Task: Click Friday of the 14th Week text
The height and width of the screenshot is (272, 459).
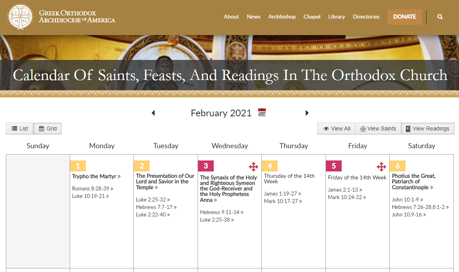Action: 357,177
